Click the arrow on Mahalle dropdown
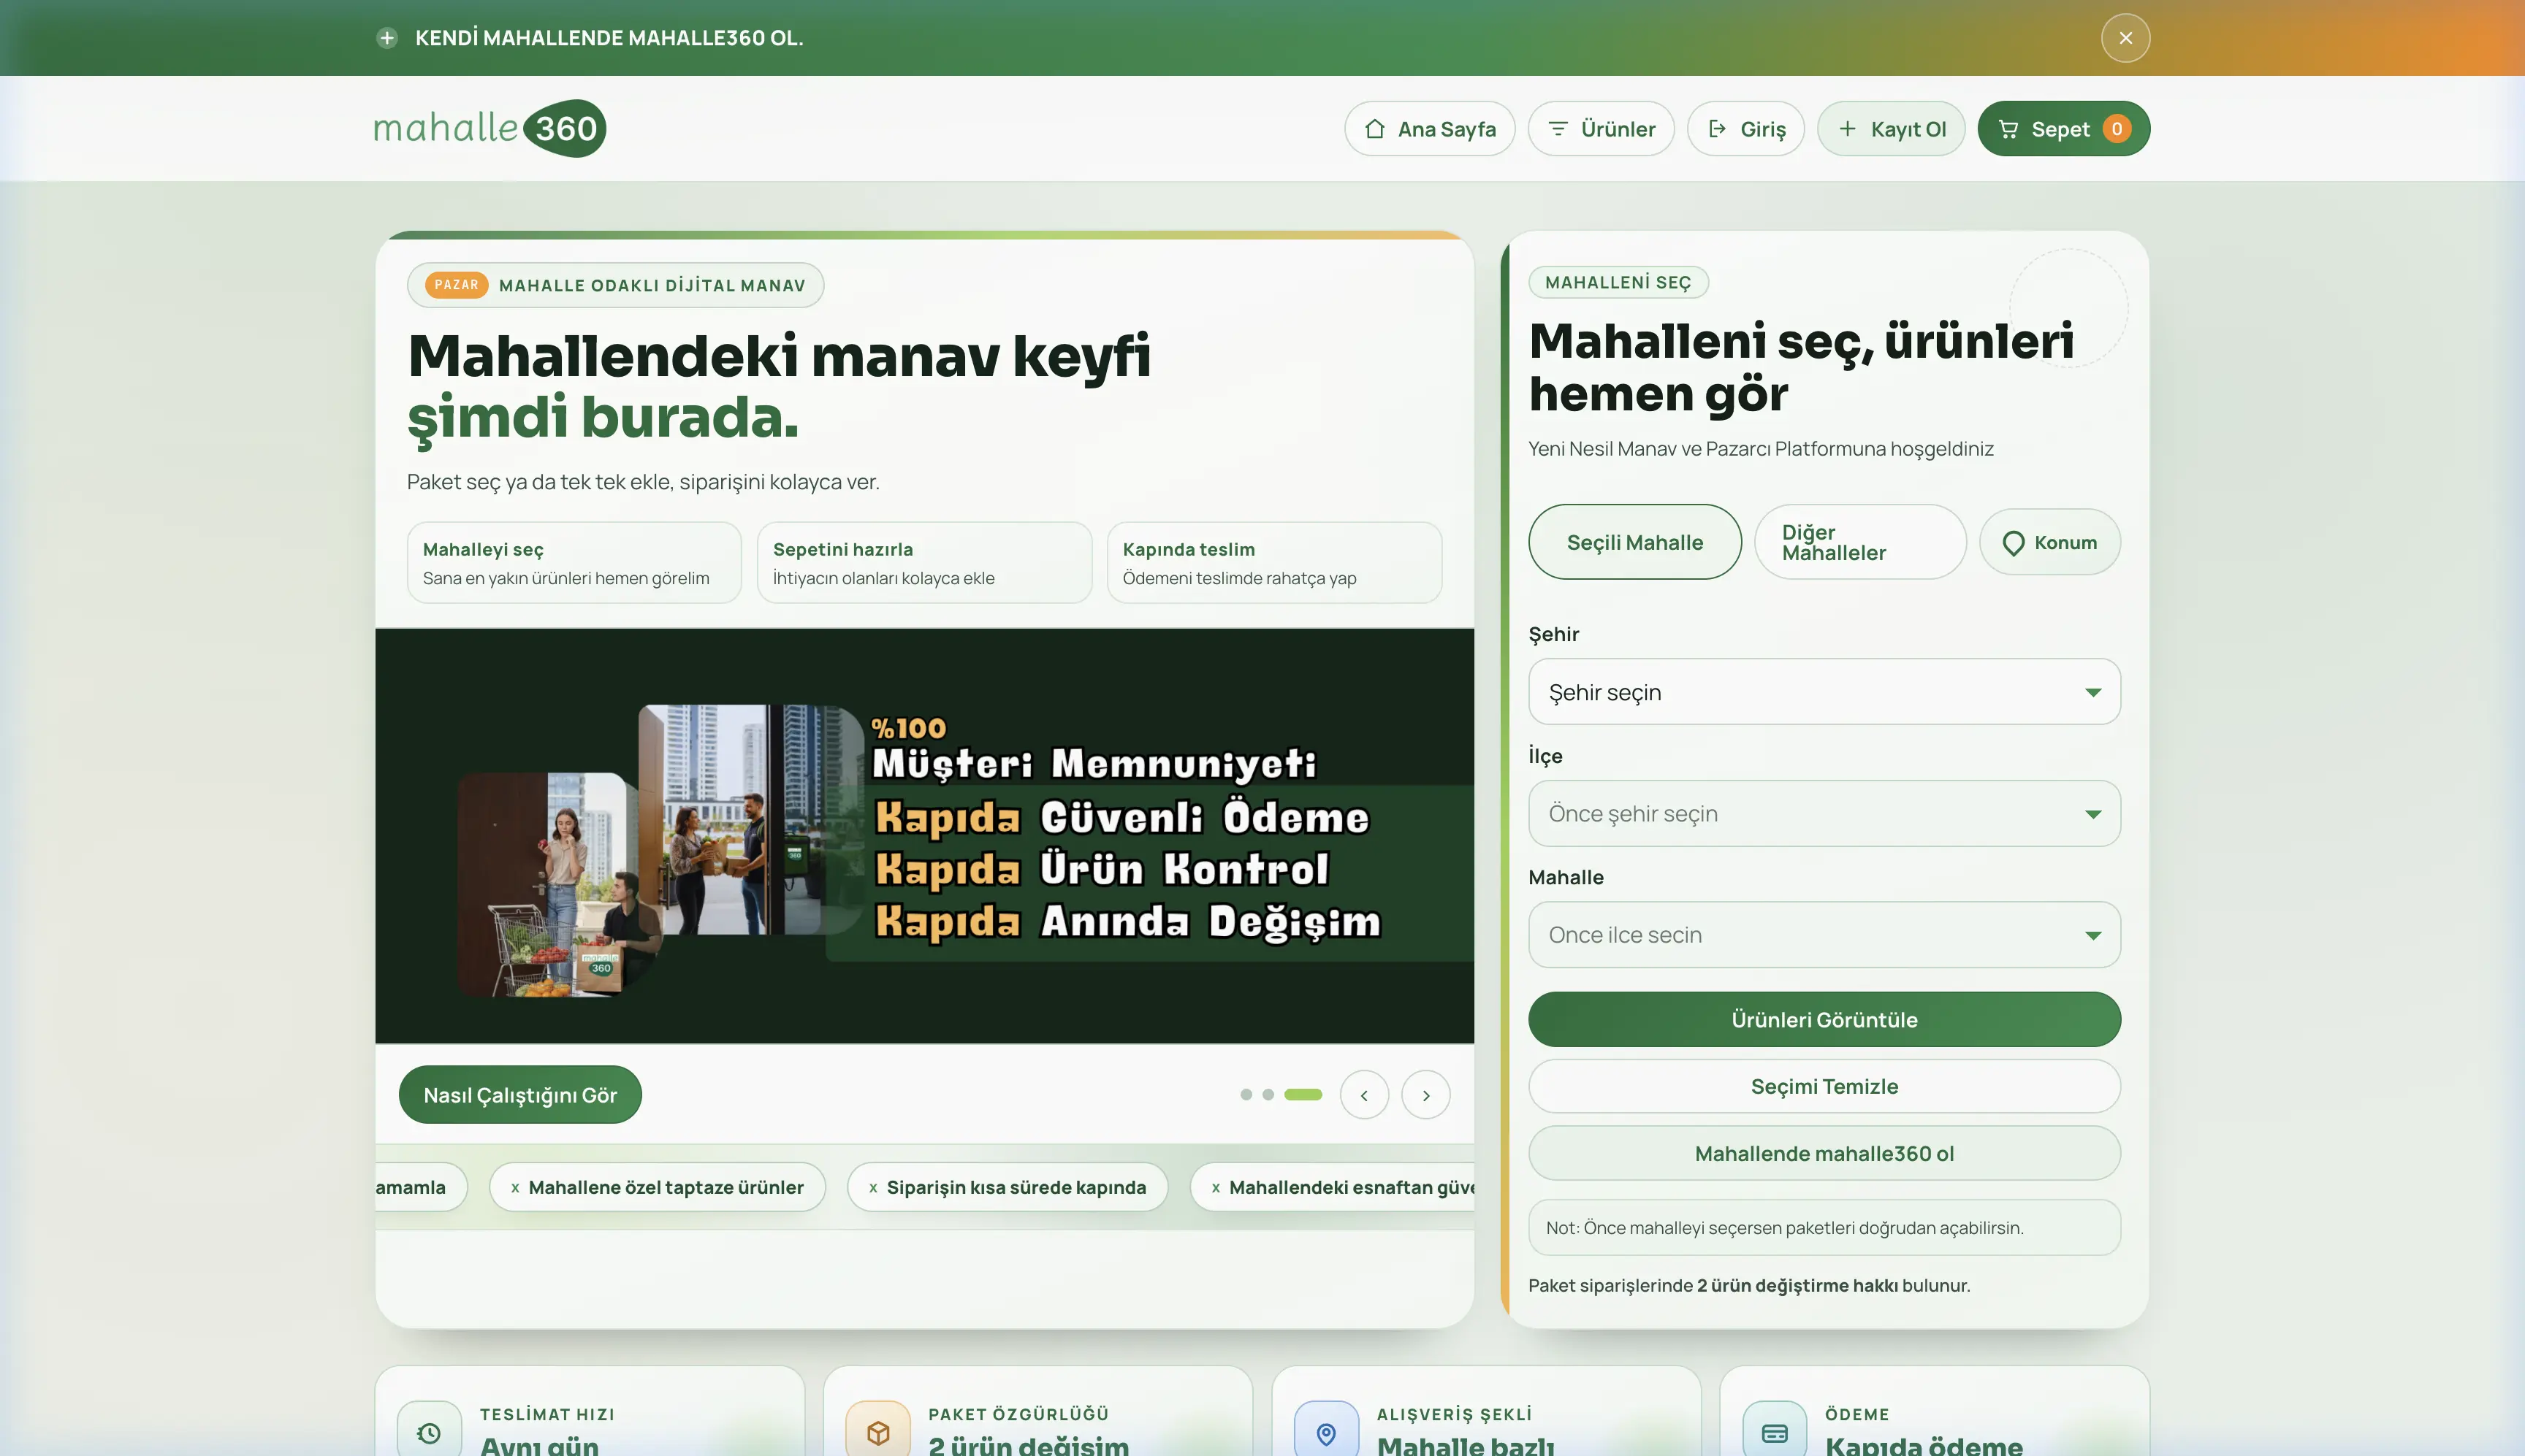Screen dimensions: 2525x1456 [x=2092, y=936]
